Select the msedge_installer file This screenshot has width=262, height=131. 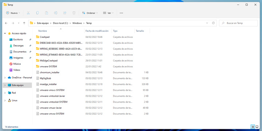(x=48, y=84)
